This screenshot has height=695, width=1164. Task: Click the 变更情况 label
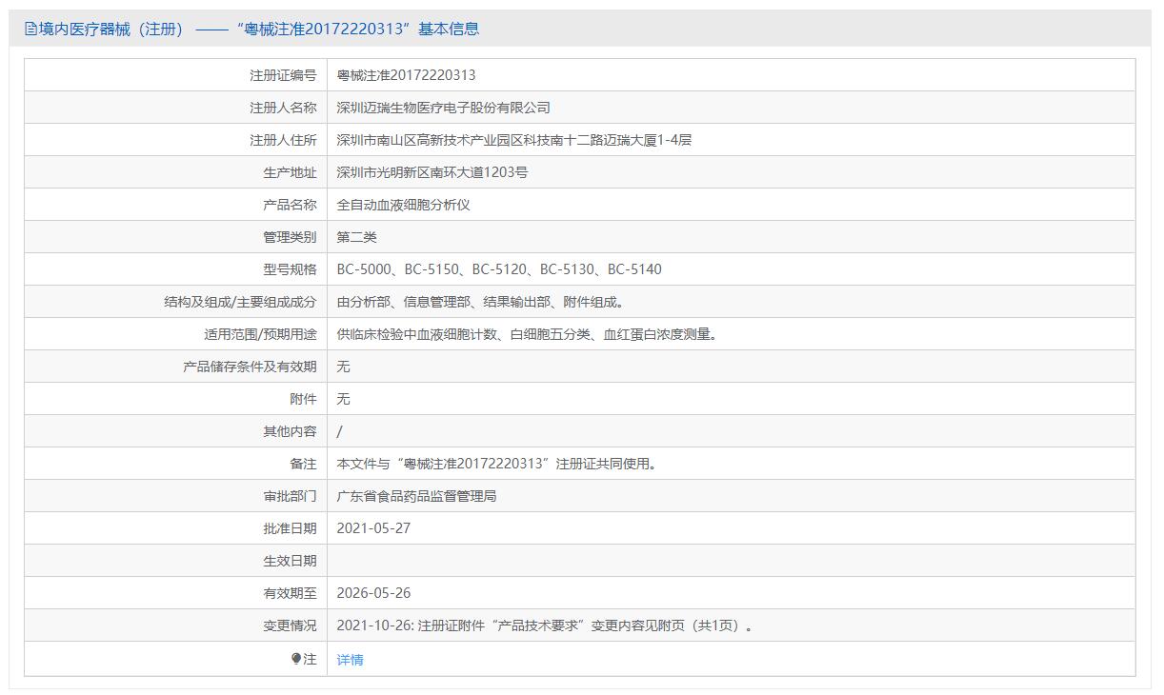coord(290,625)
